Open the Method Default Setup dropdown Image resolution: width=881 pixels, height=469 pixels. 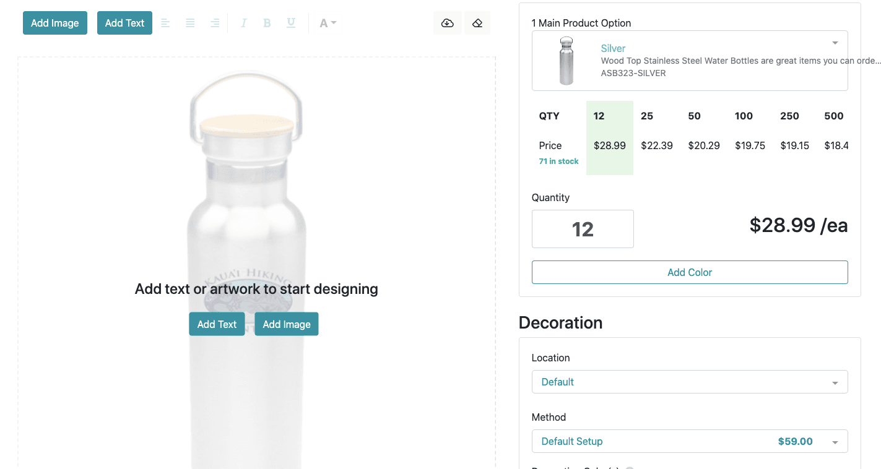(x=690, y=441)
